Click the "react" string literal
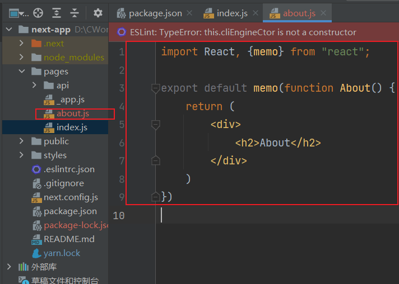Viewport: 399px width, 284px height. click(342, 52)
